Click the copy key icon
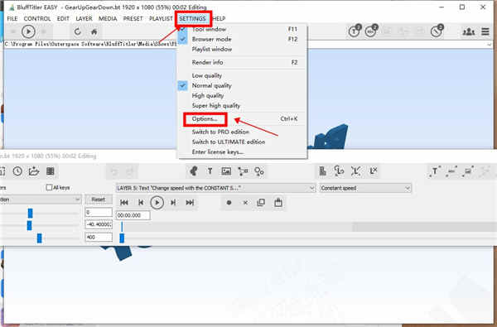 pyautogui.click(x=261, y=203)
